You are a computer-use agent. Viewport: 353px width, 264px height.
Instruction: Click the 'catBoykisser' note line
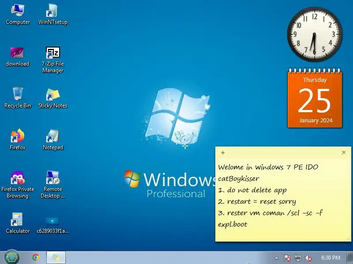238,179
